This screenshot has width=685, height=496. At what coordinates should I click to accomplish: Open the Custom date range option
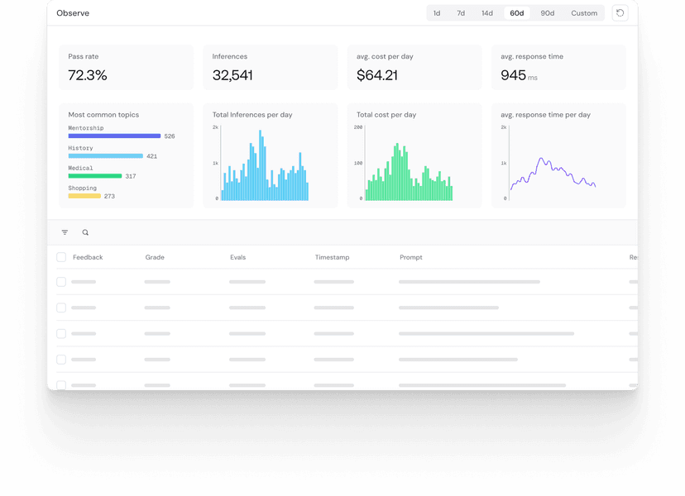[x=584, y=13]
